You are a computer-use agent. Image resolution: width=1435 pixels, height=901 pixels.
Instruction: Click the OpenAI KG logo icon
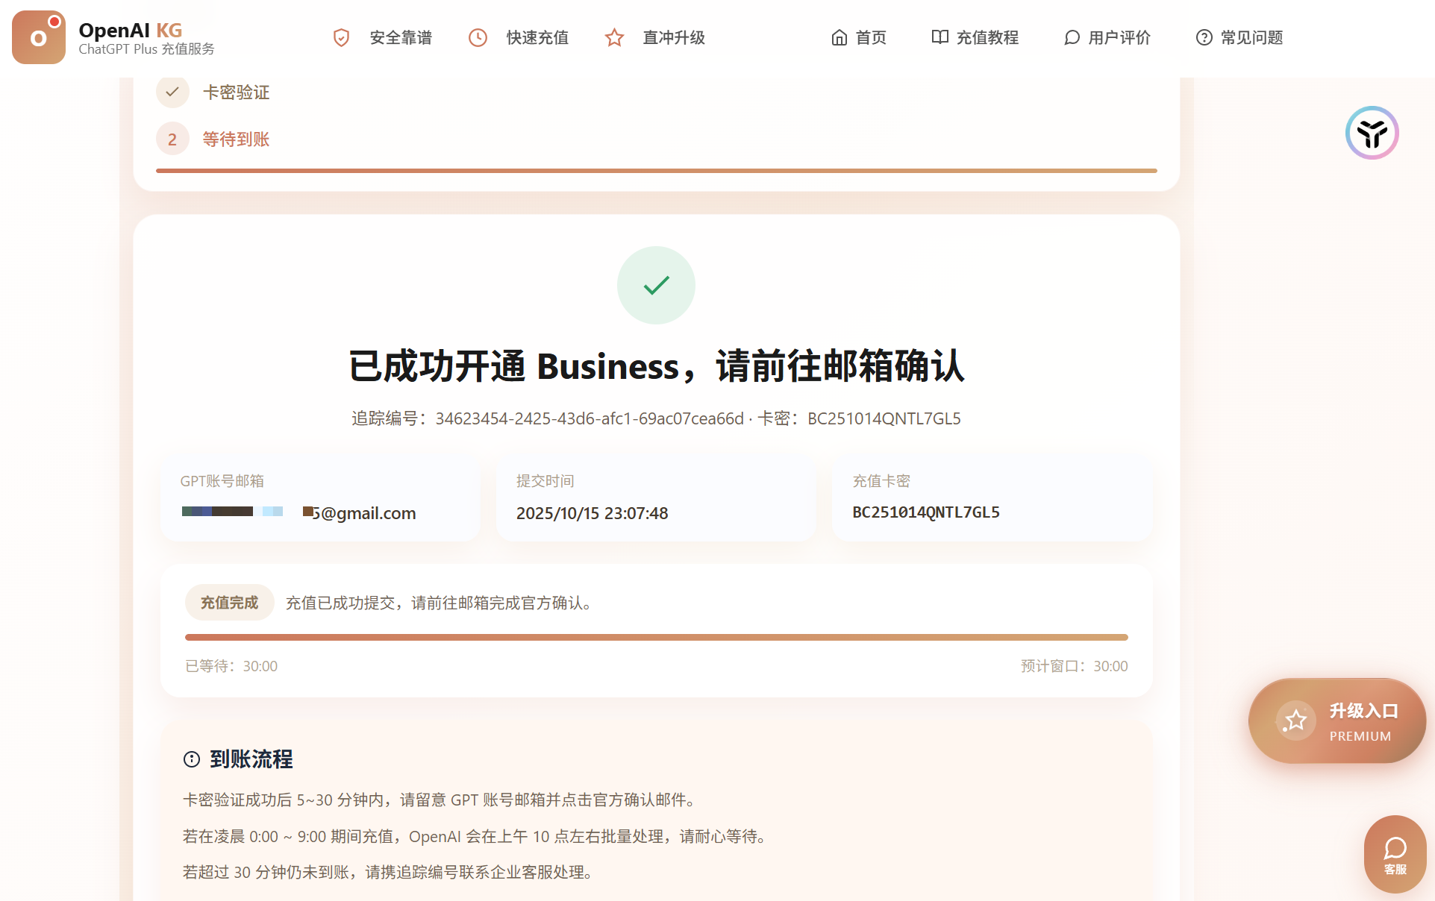[x=39, y=37]
